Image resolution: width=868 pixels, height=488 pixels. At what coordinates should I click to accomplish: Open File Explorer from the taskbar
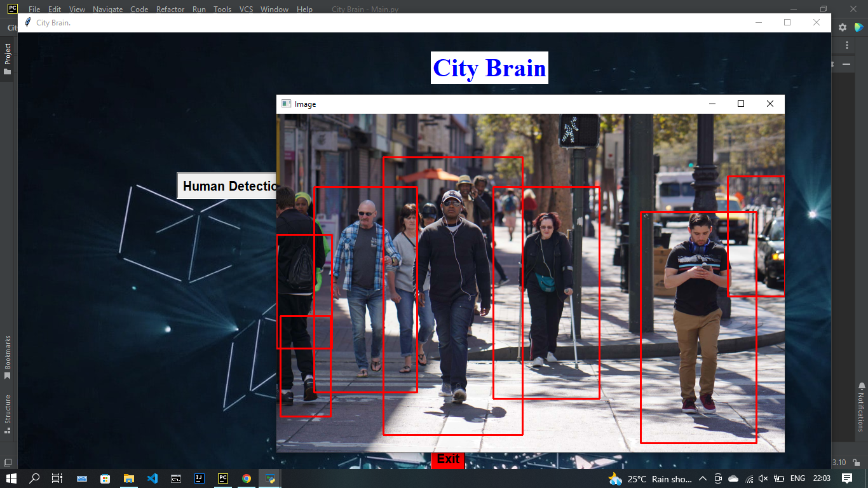tap(129, 478)
